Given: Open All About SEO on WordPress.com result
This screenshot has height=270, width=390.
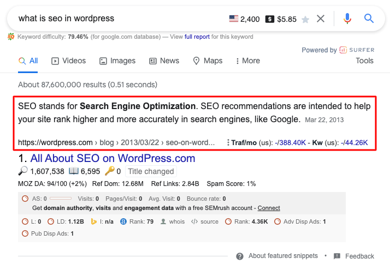Looking at the screenshot, I should (113, 158).
